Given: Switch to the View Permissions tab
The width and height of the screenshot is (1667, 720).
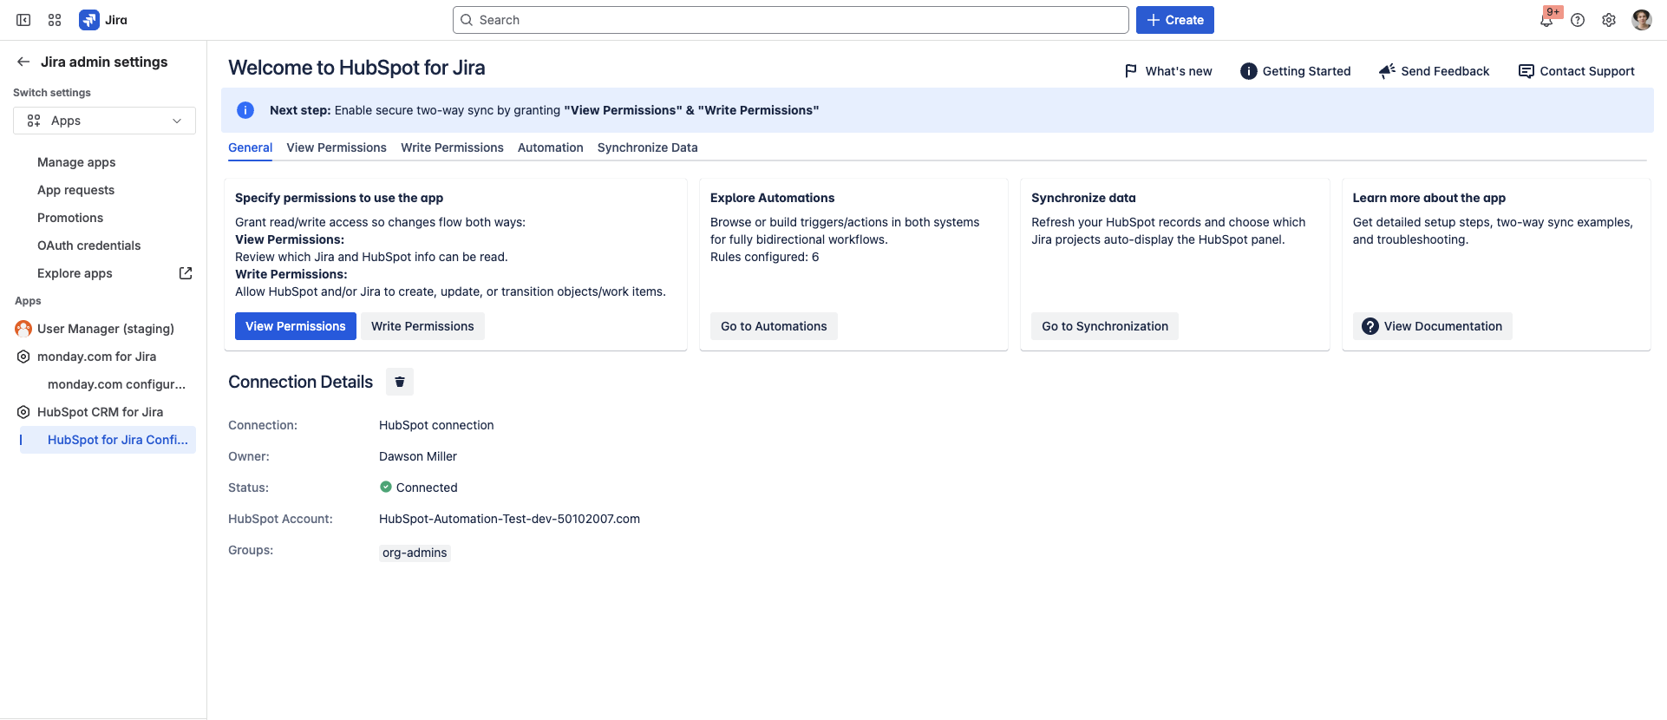Looking at the screenshot, I should [337, 147].
